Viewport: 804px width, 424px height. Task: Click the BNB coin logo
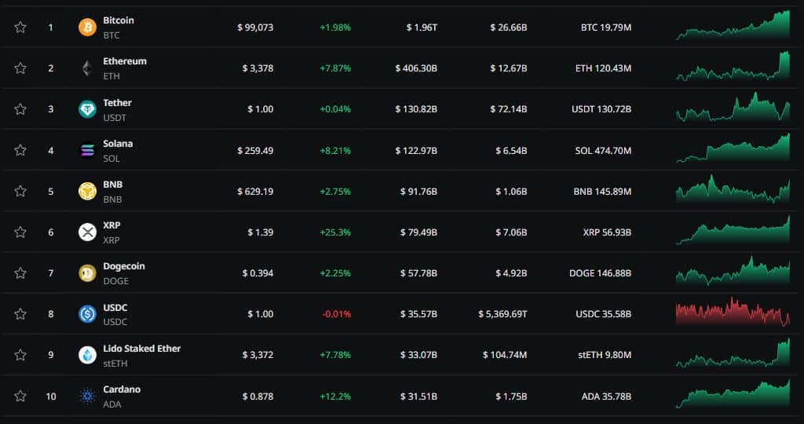87,192
